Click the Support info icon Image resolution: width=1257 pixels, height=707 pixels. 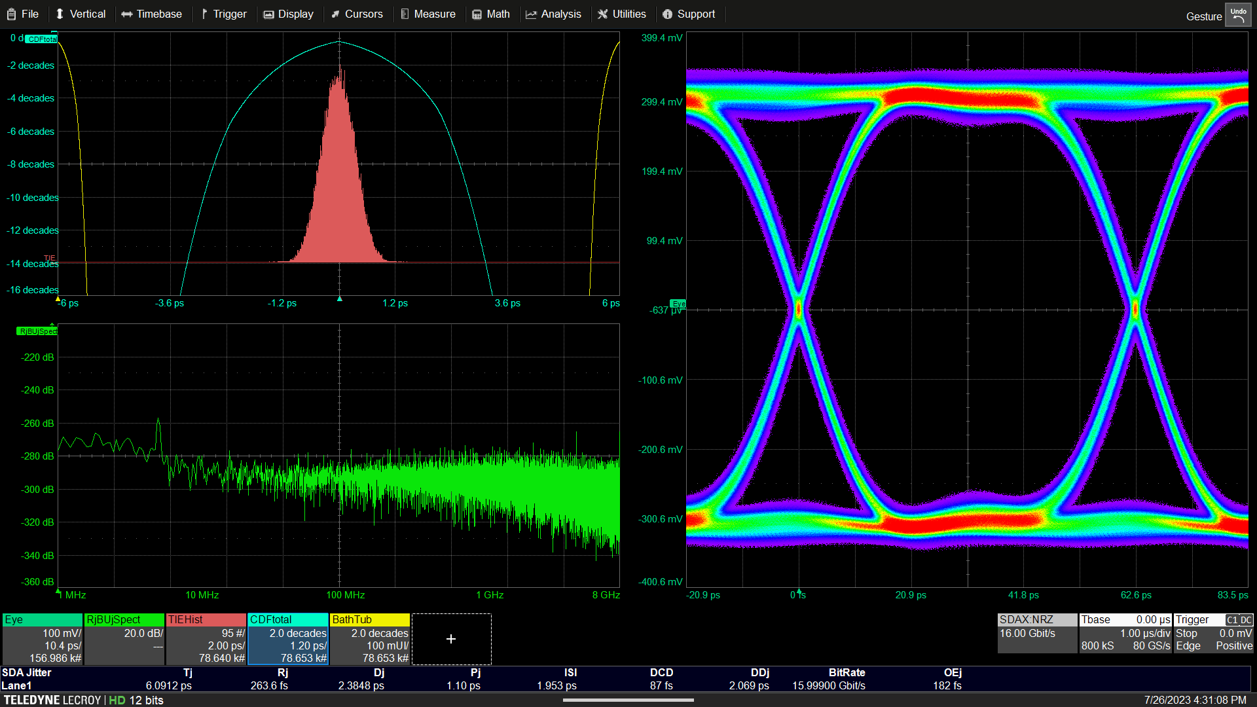point(667,14)
